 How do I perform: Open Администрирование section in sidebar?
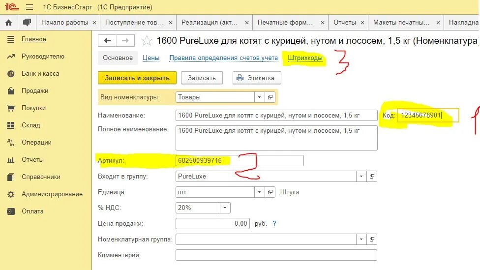pos(52,194)
